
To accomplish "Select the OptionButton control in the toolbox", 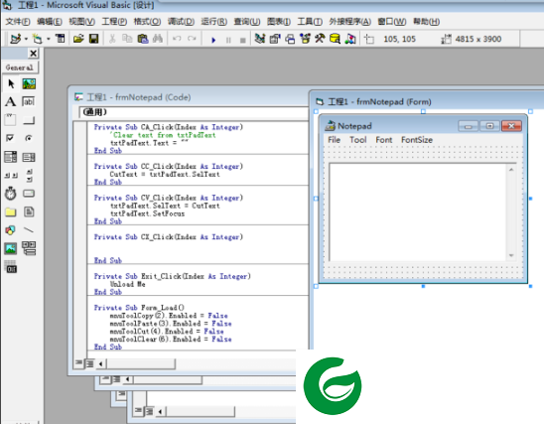I will [29, 138].
